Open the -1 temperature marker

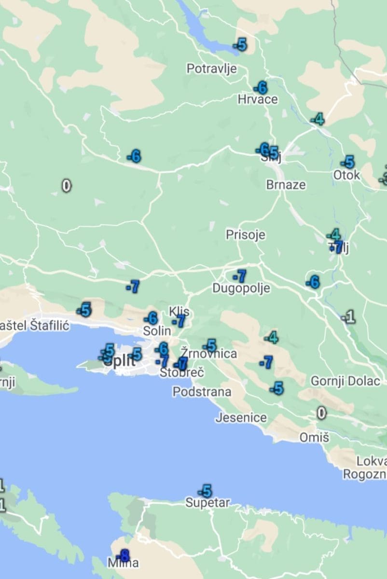point(349,317)
